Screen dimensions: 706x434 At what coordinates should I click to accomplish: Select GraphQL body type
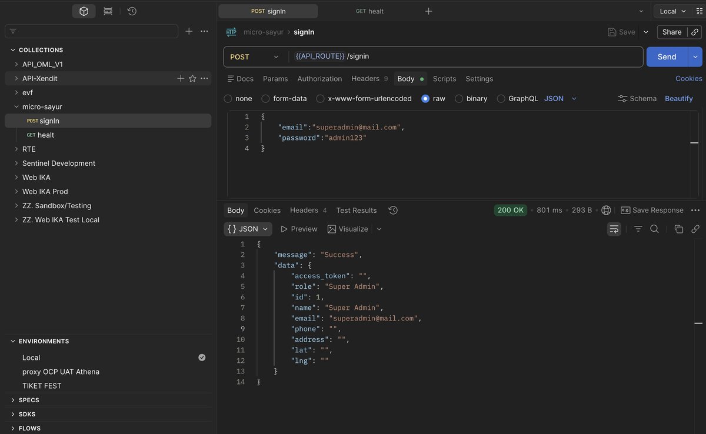pos(501,99)
